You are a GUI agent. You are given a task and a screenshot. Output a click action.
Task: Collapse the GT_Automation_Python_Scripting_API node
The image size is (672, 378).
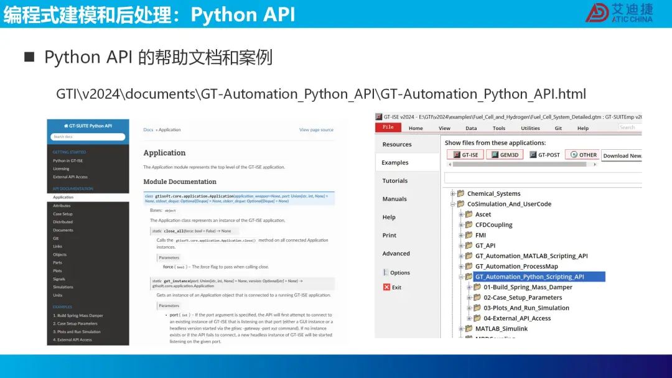(461, 277)
